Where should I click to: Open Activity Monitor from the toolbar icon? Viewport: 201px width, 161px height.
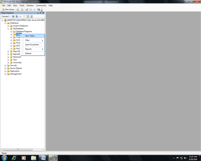[x=38, y=9]
